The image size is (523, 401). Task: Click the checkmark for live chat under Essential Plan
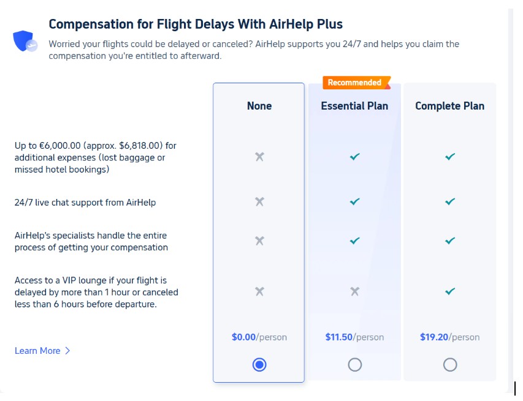[x=354, y=201]
